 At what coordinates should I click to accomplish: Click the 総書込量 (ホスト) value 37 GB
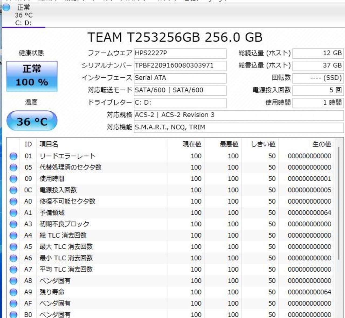318,66
